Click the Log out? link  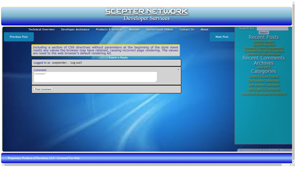point(76,63)
